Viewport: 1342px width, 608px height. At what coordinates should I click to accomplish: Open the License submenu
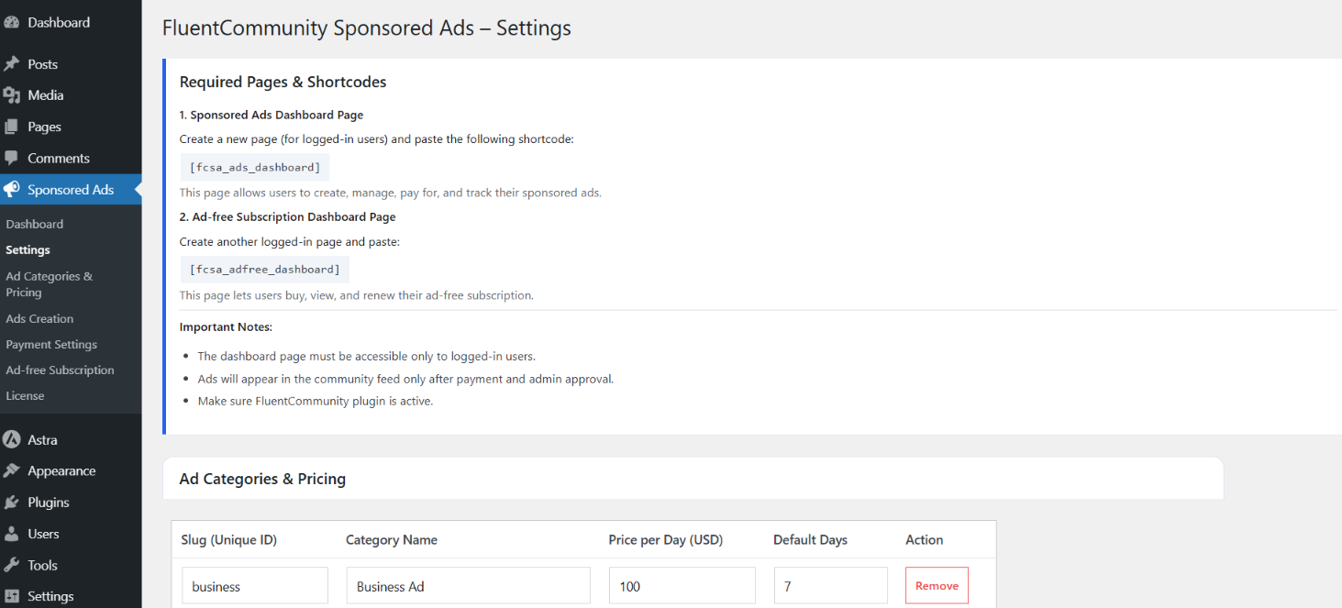25,395
